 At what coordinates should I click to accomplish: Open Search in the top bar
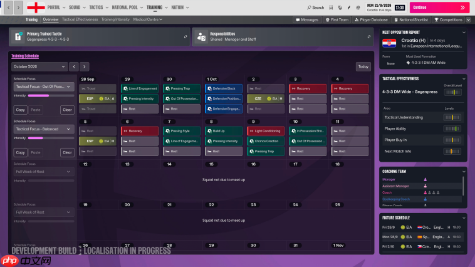[315, 8]
